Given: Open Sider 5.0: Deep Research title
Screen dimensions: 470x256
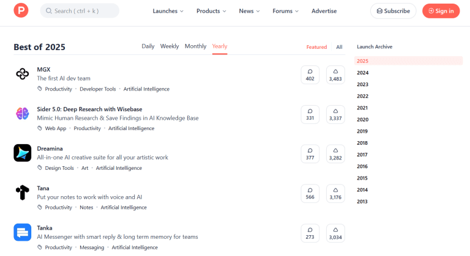Looking at the screenshot, I should 89,109.
